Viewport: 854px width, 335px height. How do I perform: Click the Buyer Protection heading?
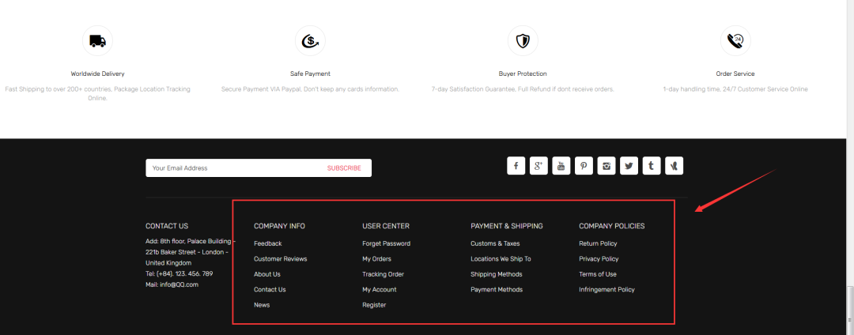[x=523, y=73]
